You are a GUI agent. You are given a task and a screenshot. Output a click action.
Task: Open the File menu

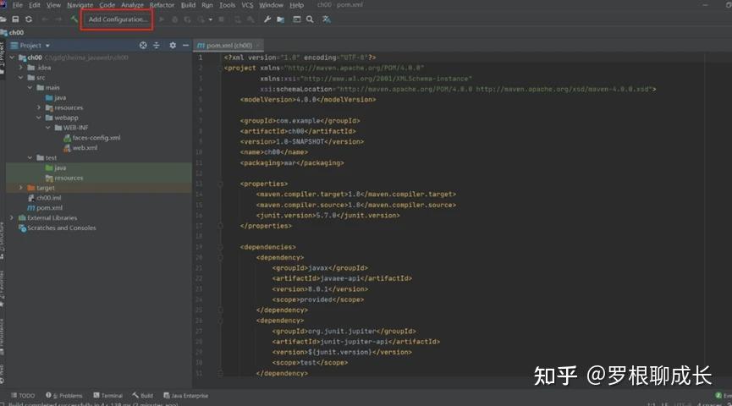pyautogui.click(x=17, y=5)
